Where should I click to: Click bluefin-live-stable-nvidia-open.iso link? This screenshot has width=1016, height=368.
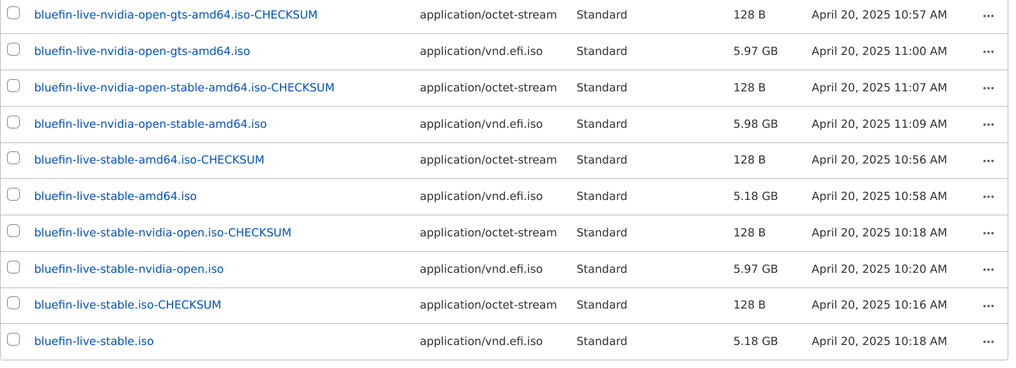click(x=129, y=269)
